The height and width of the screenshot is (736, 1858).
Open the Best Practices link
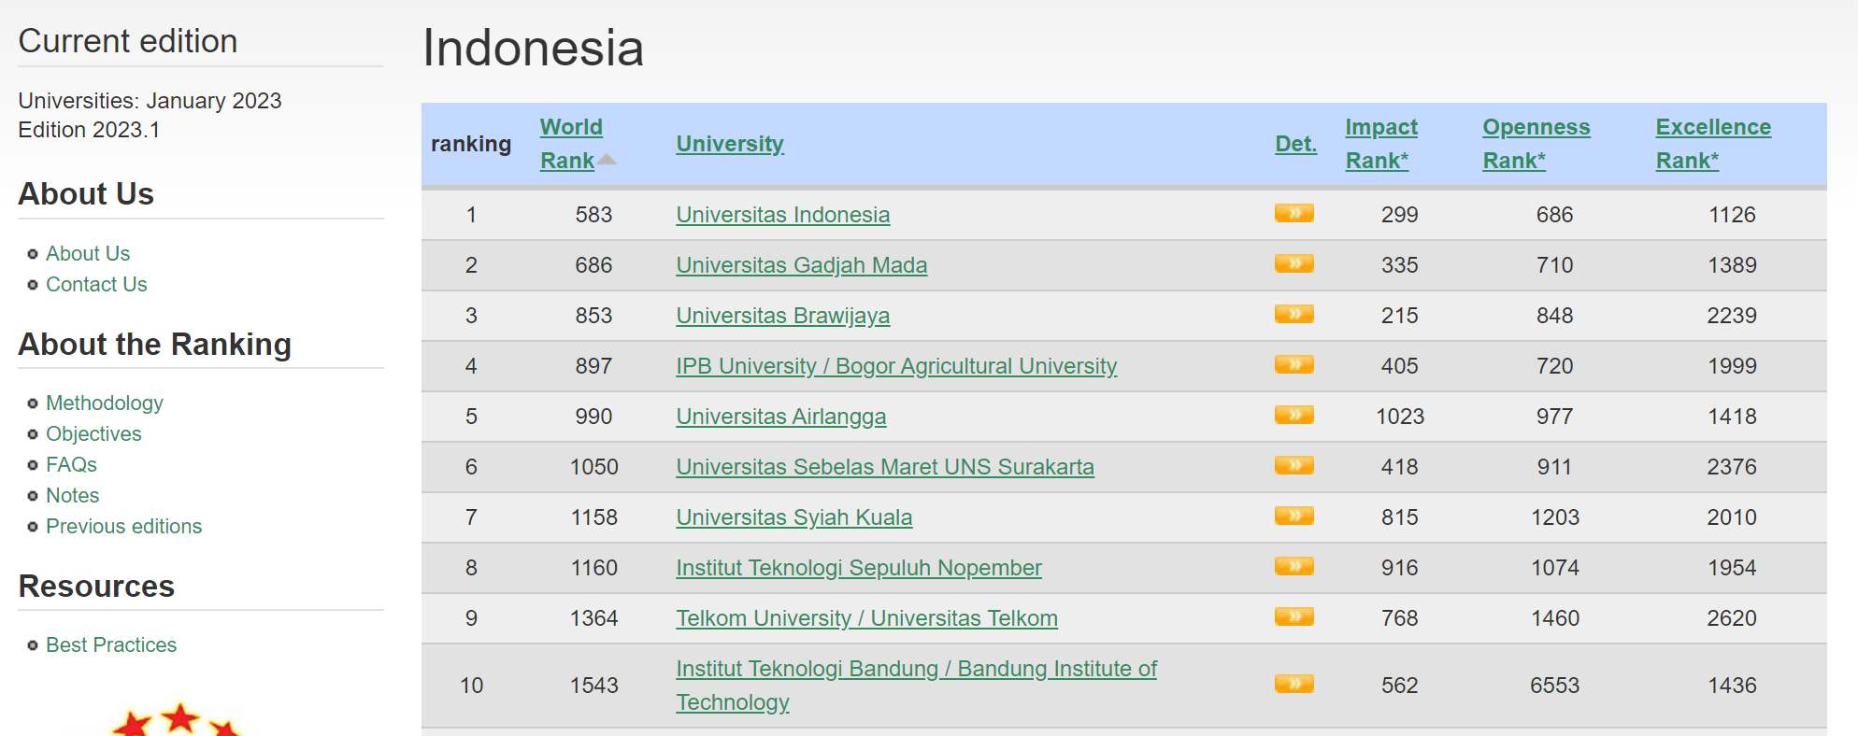(x=111, y=644)
